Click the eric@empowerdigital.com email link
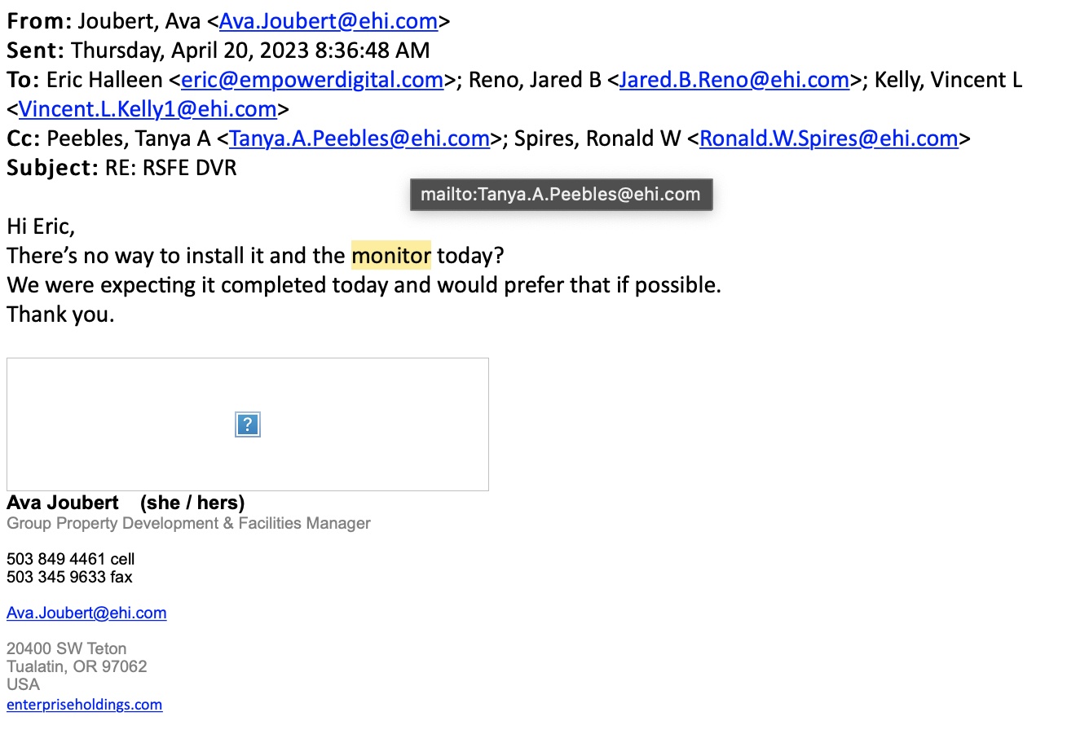The image size is (1089, 756). coord(312,80)
